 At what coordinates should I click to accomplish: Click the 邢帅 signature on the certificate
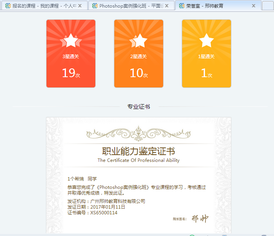(x=200, y=219)
